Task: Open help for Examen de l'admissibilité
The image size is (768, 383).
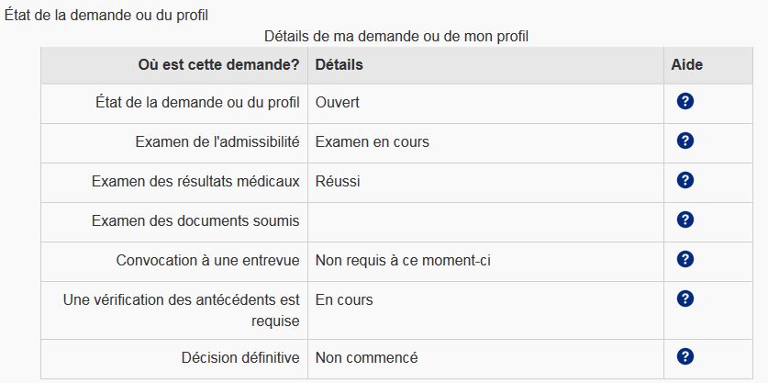Action: coord(685,141)
